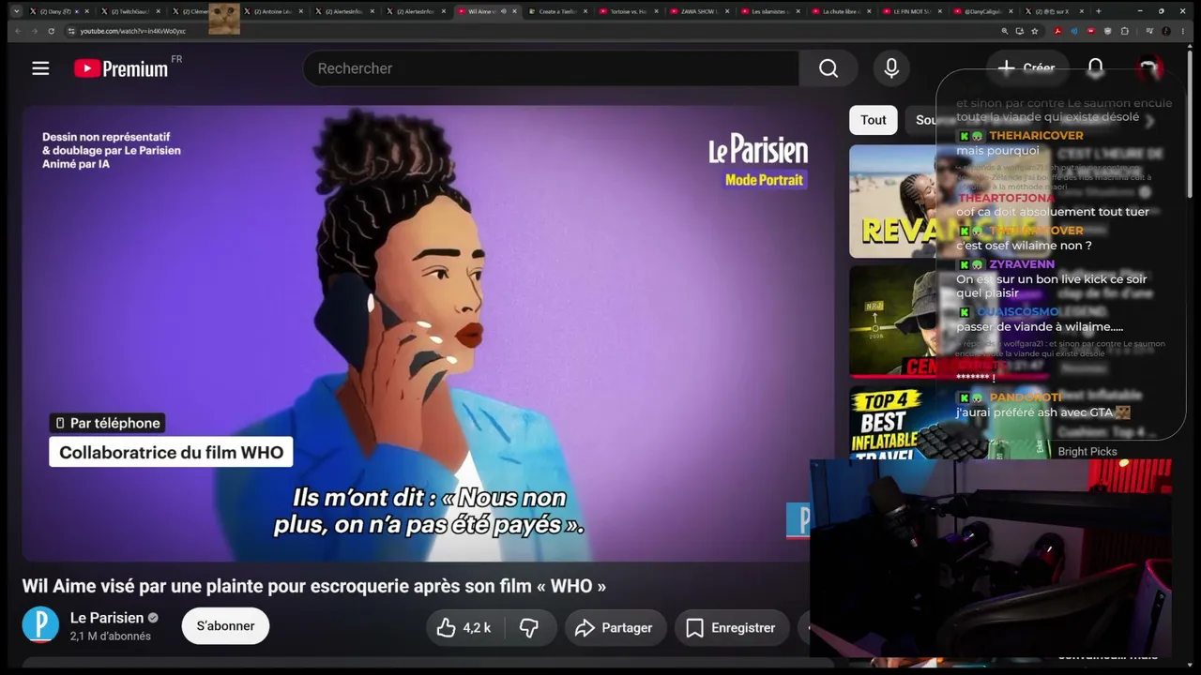Switch to the Create a Tierlist tab

pyautogui.click(x=557, y=11)
